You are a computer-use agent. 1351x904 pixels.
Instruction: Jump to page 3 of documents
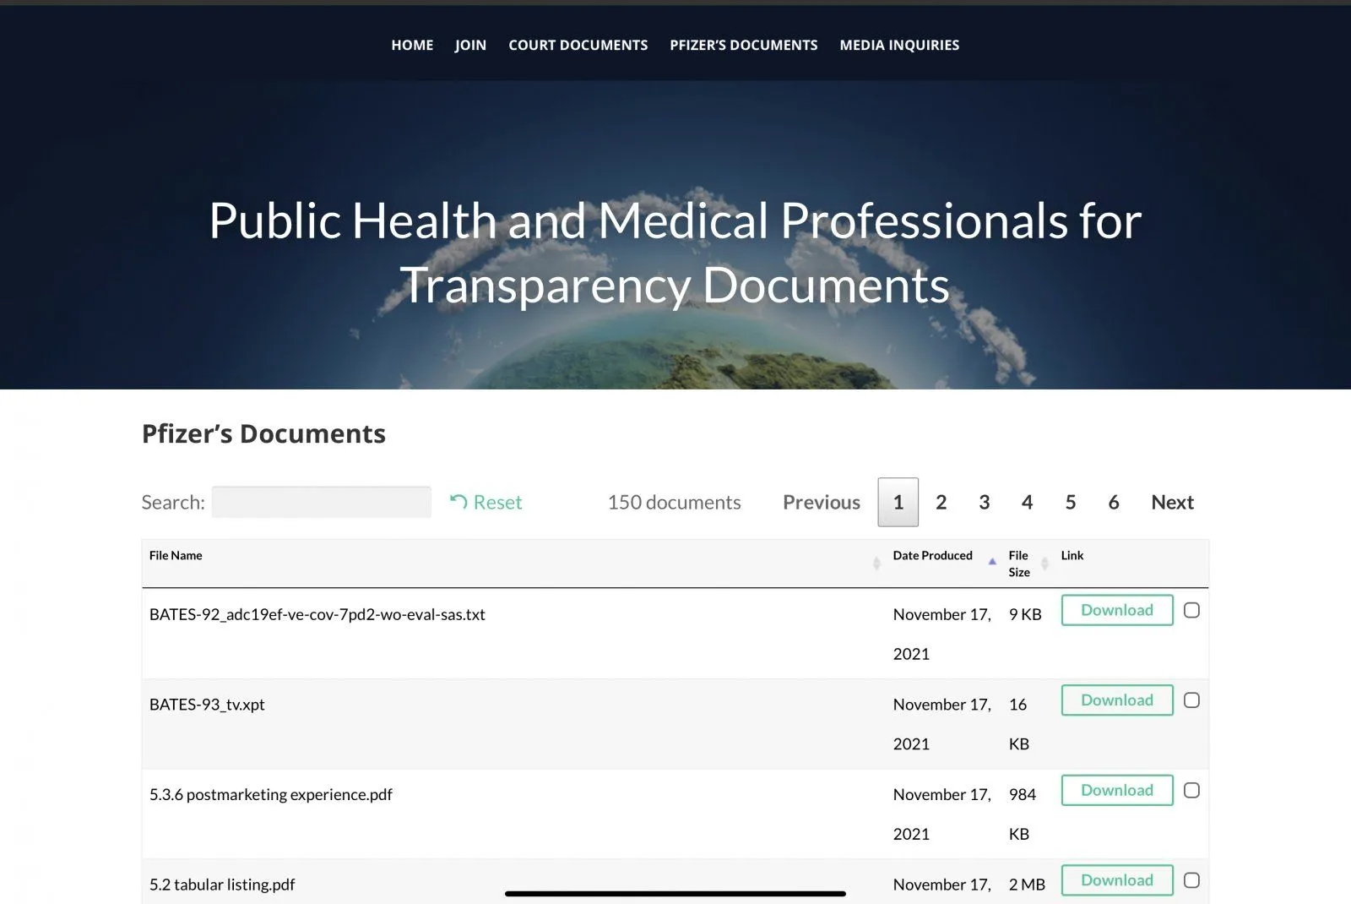984,502
